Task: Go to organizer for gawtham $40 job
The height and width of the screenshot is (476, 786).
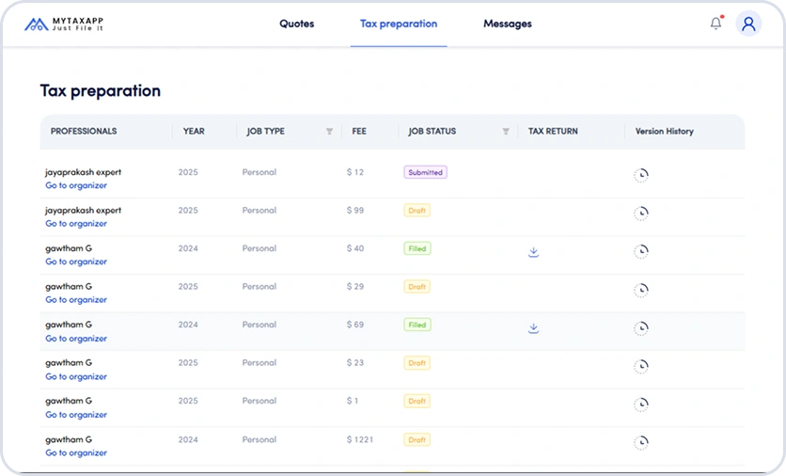Action: 76,262
